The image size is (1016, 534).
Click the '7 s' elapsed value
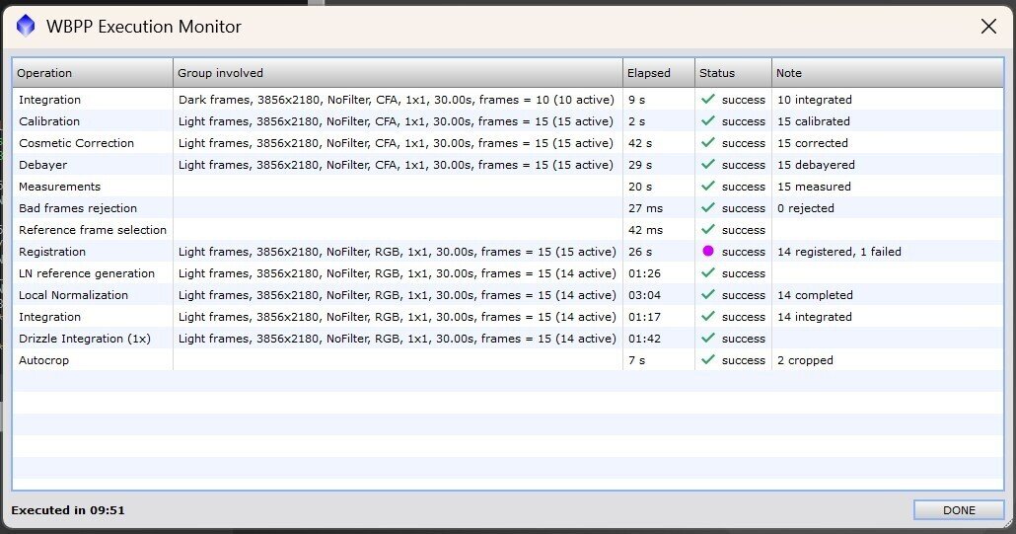(x=636, y=360)
